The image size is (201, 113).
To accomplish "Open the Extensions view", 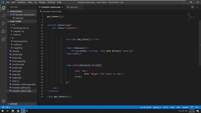I will (x=3, y=39).
